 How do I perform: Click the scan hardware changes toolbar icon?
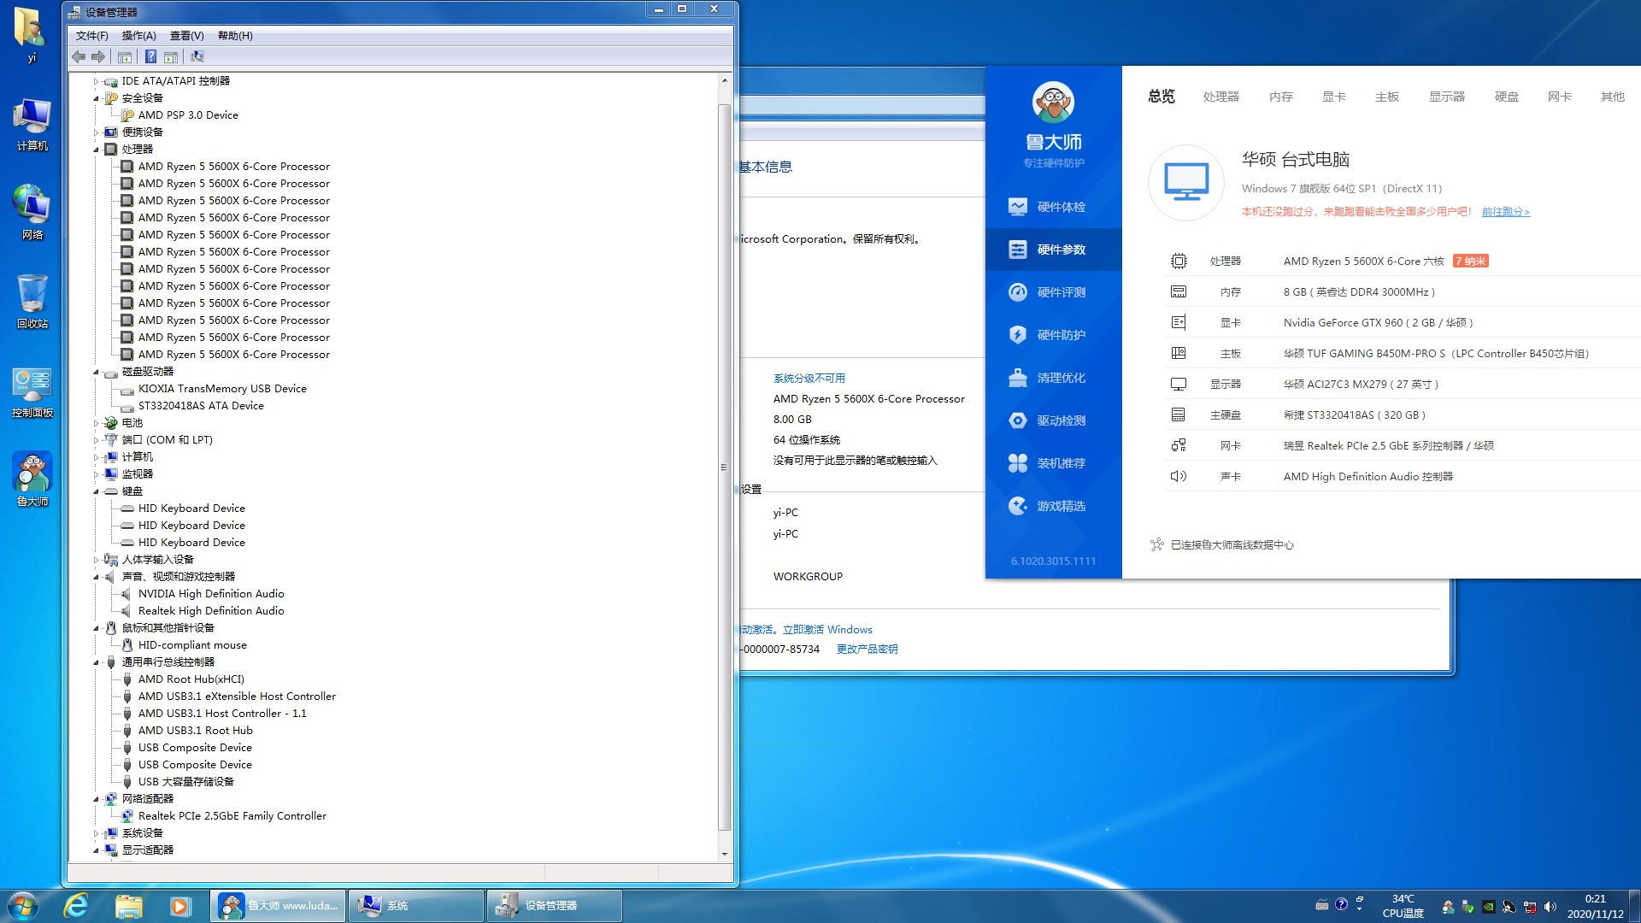click(197, 56)
